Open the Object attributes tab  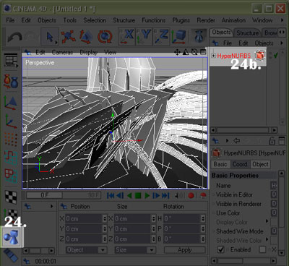(x=260, y=164)
